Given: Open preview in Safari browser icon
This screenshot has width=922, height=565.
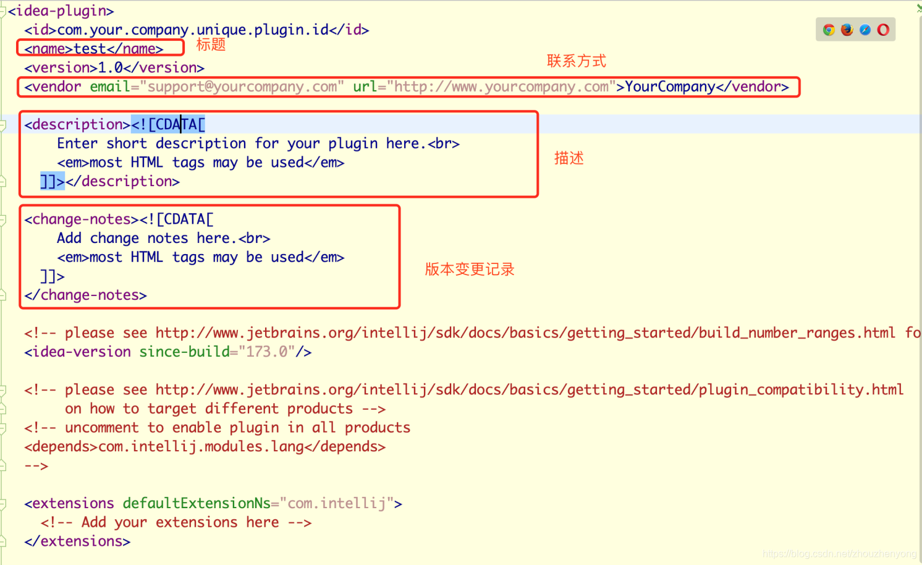Looking at the screenshot, I should (865, 30).
